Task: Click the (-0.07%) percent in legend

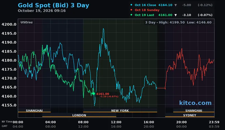Action: point(205,15)
